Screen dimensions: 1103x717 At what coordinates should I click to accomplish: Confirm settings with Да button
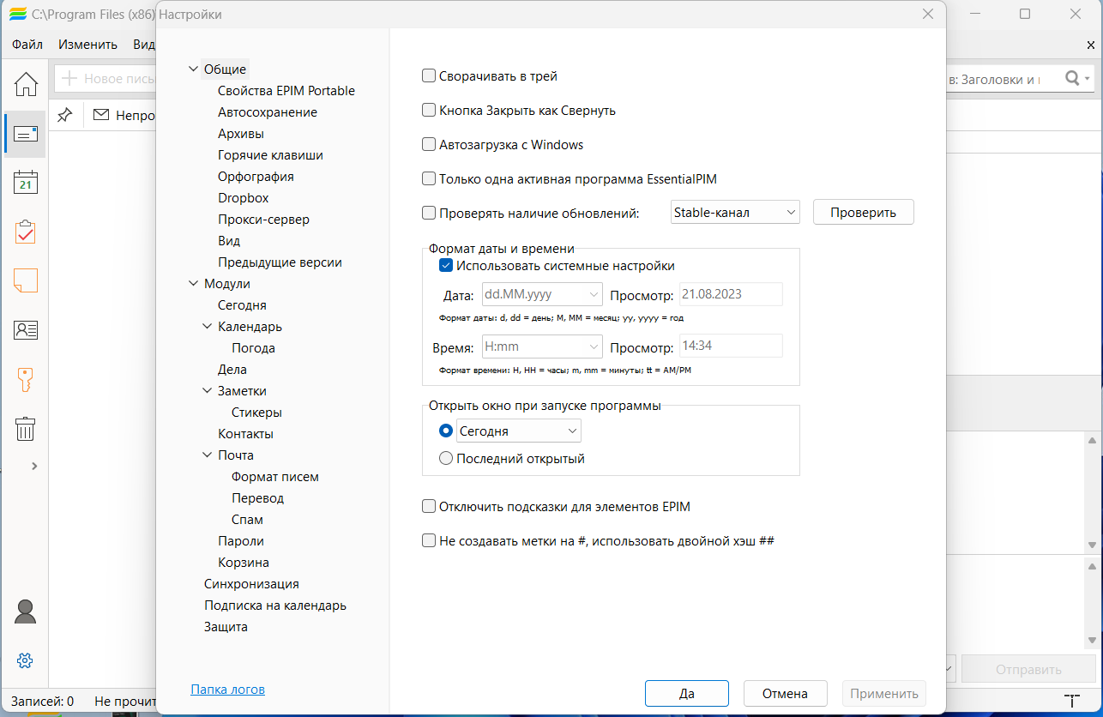687,693
